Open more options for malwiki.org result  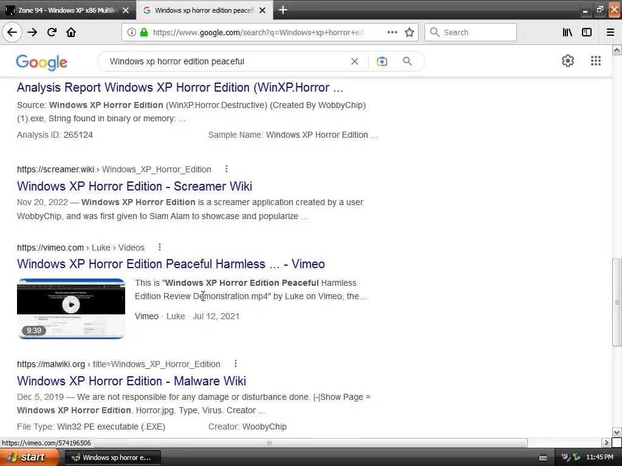235,363
